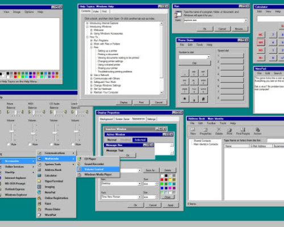284x227 pixels.
Task: Open Properties from the Address Book toolbar
Action: point(206,131)
